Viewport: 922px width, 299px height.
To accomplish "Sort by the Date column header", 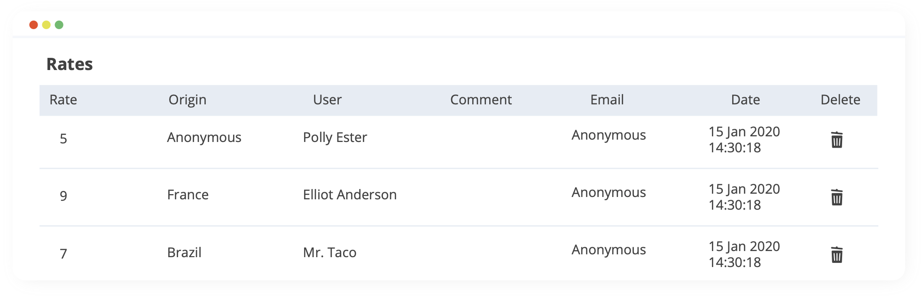I will 745,100.
